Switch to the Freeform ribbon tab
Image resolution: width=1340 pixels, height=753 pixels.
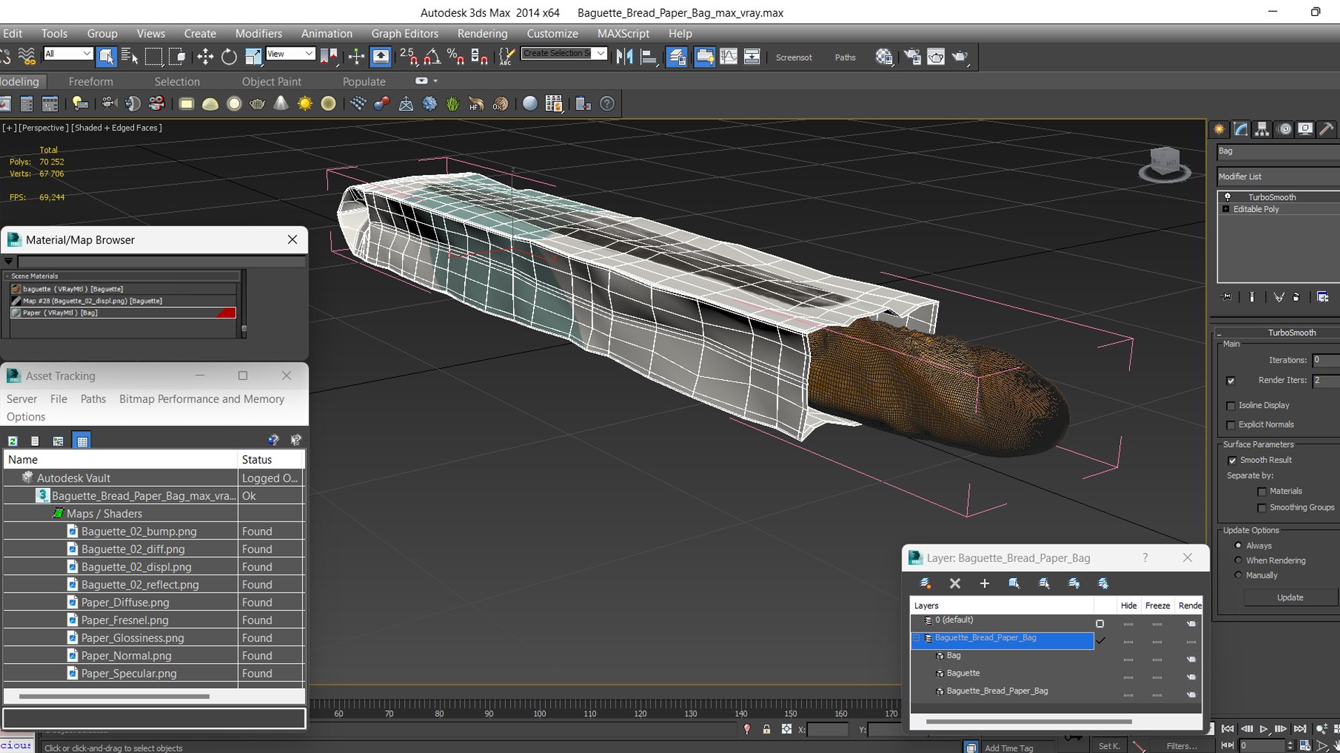[91, 82]
